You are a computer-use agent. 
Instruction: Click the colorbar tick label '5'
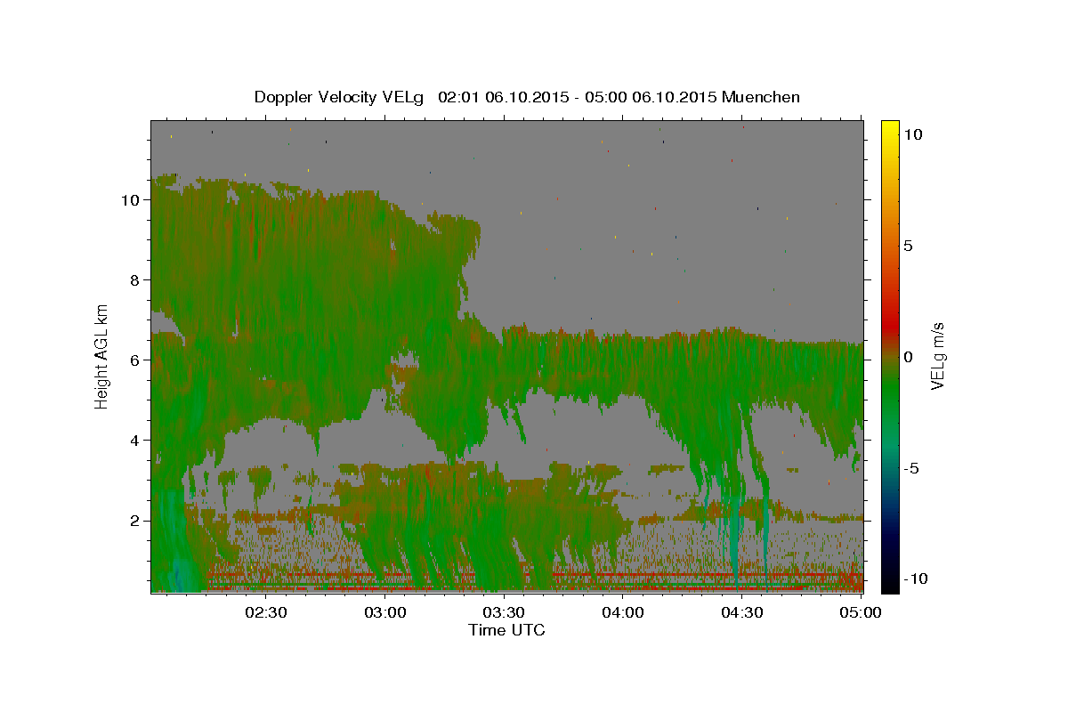pyautogui.click(x=908, y=246)
